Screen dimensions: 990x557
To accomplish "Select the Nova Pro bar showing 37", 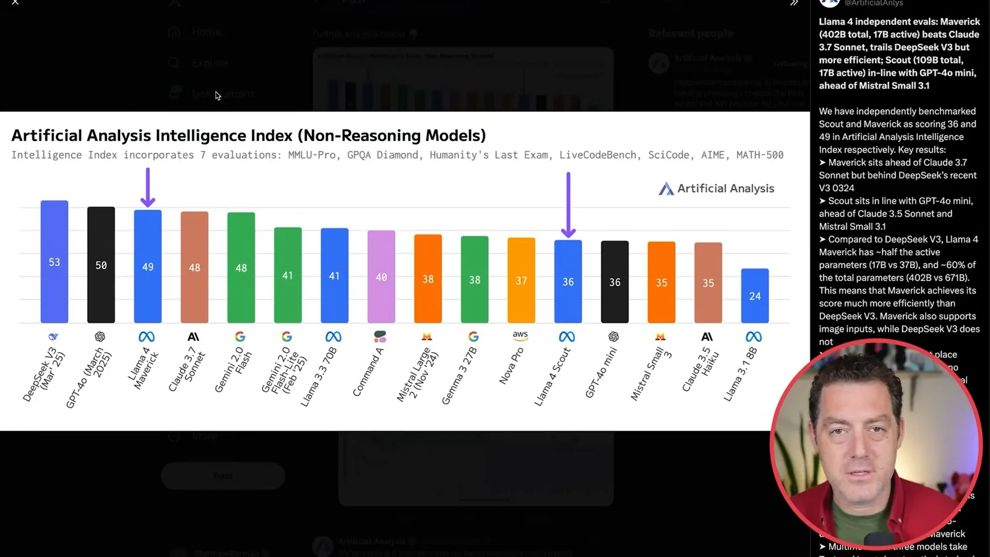I will click(x=522, y=280).
